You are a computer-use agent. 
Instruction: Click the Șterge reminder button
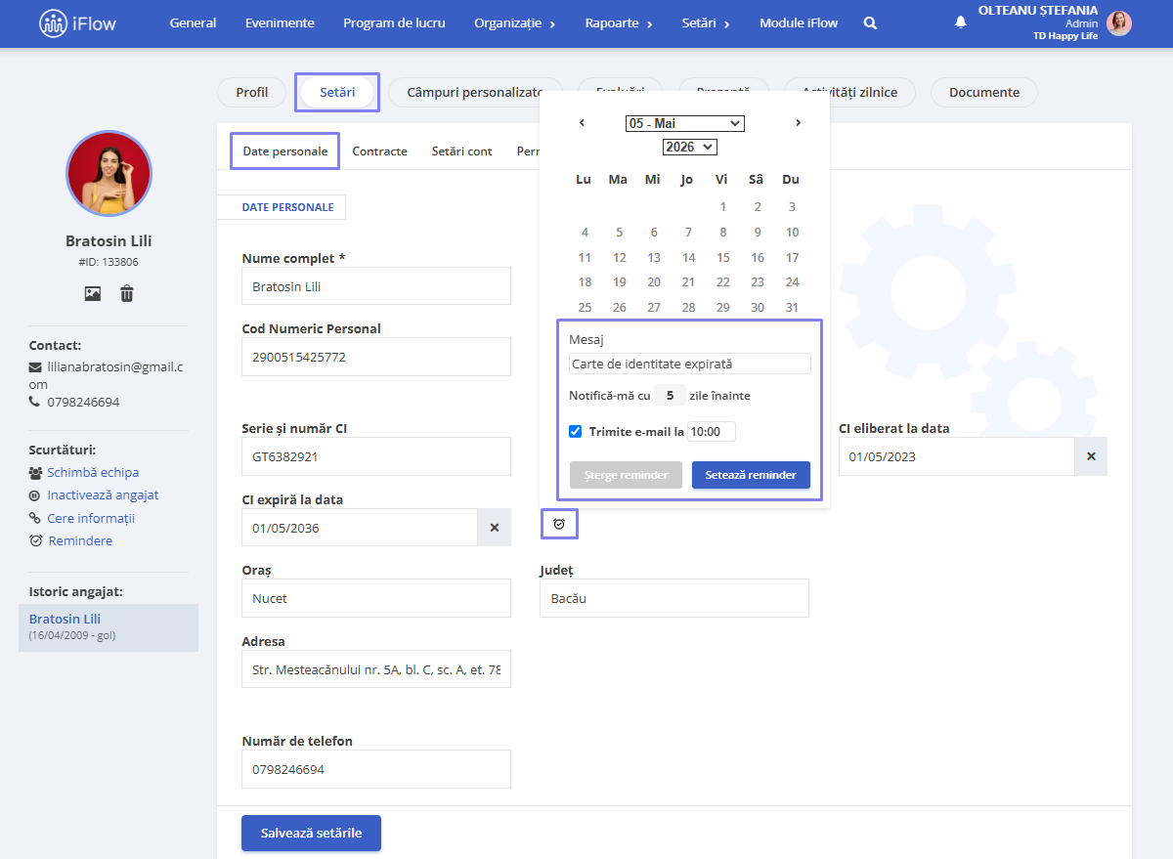(626, 475)
